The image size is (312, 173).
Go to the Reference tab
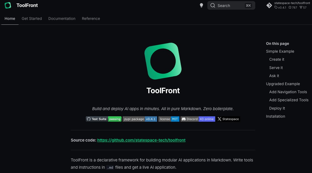(91, 19)
